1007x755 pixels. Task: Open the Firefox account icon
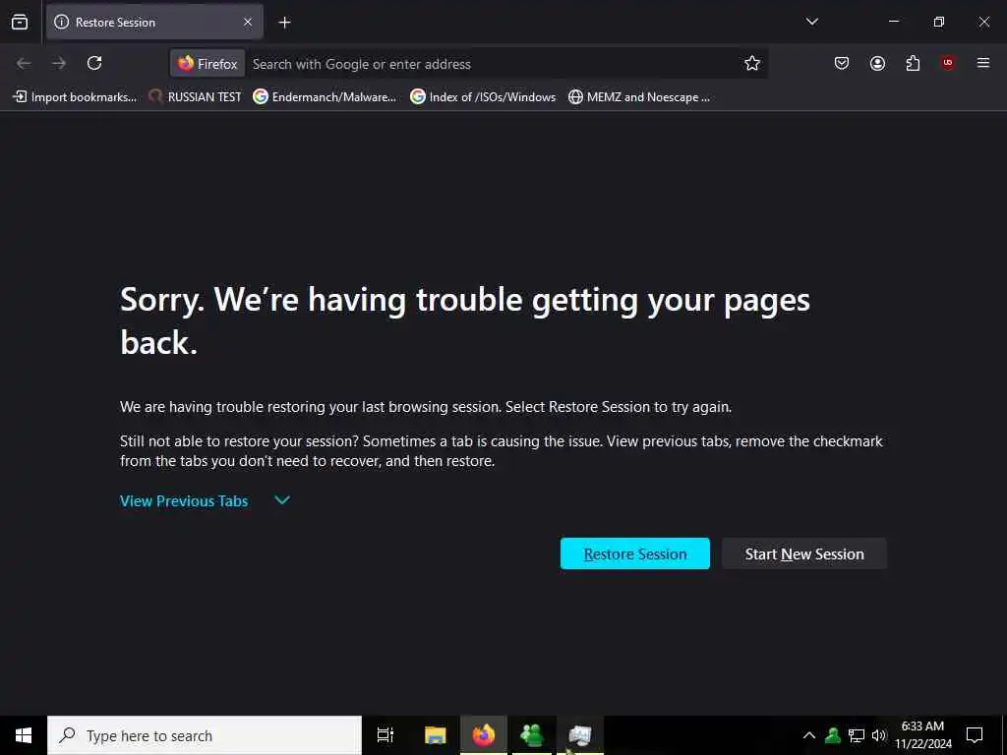pos(877,63)
